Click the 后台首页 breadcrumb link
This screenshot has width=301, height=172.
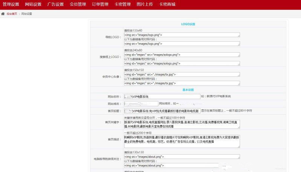click(12, 14)
